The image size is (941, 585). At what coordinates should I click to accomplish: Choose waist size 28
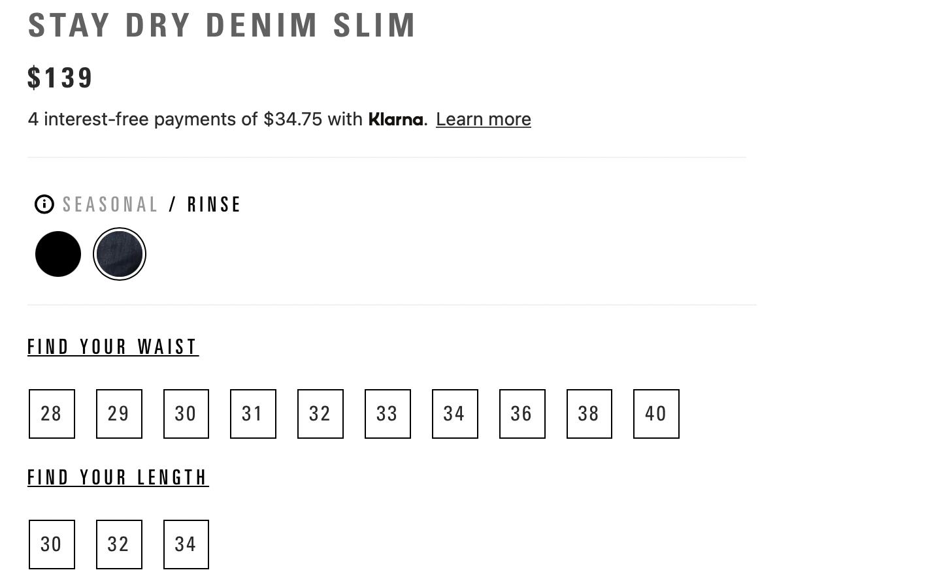tap(52, 414)
